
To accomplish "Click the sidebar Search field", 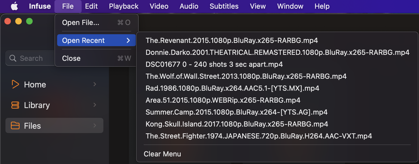I will 30,58.
